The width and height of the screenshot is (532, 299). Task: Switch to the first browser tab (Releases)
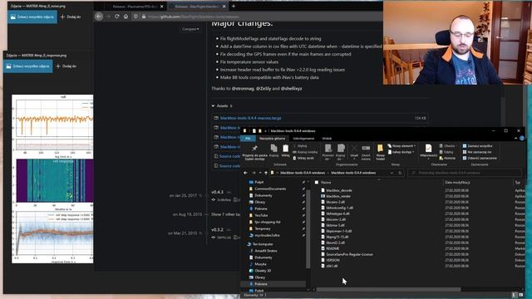click(133, 7)
